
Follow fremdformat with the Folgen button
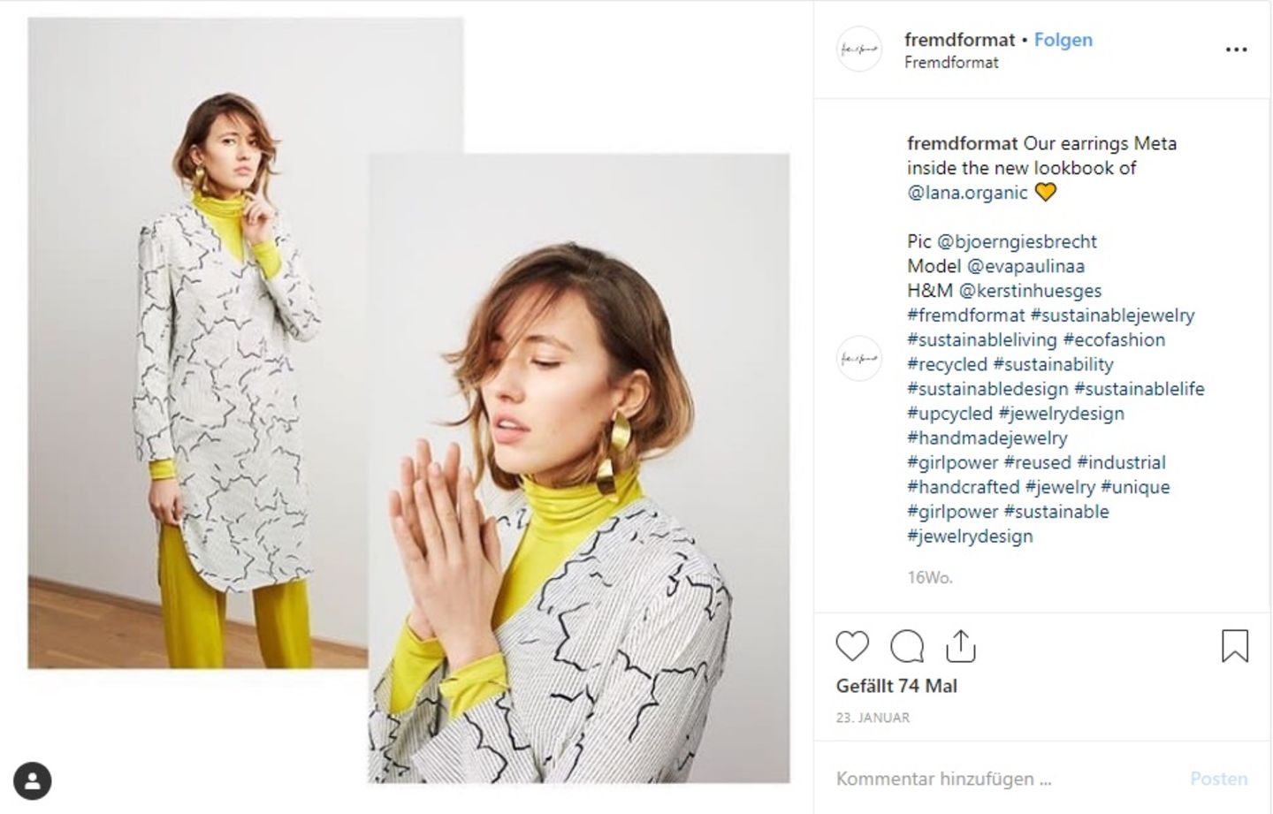pos(1063,40)
